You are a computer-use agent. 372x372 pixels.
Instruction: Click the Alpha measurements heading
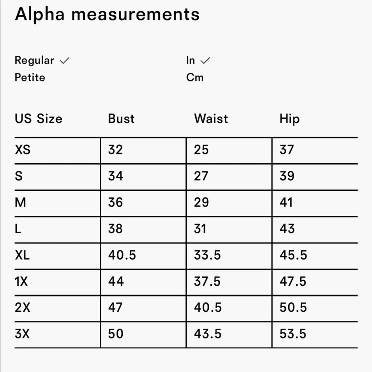click(x=107, y=15)
